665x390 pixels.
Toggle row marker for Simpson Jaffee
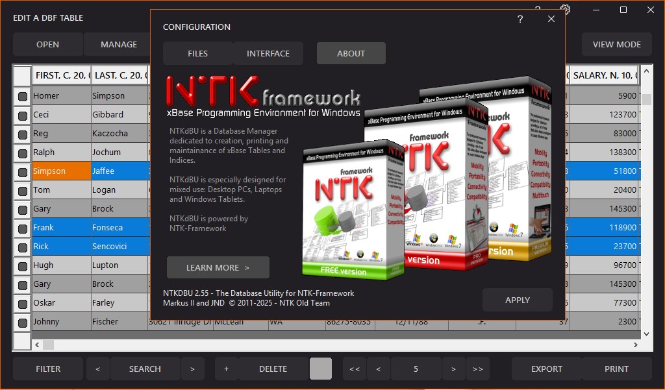(23, 172)
